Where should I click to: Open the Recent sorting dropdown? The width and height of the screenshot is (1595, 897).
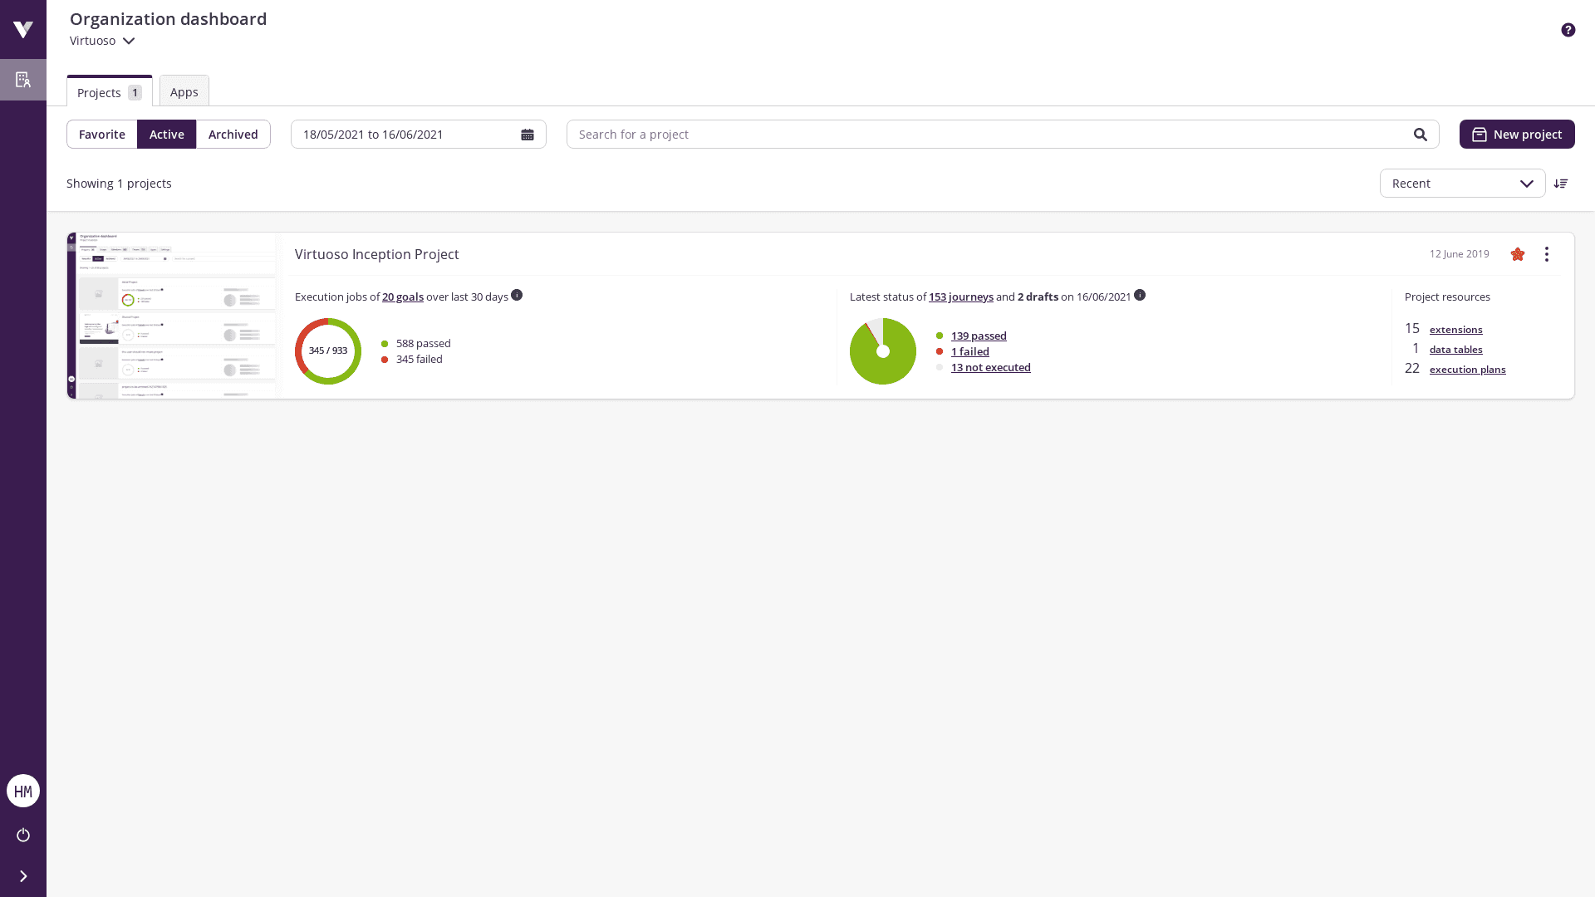click(x=1462, y=184)
